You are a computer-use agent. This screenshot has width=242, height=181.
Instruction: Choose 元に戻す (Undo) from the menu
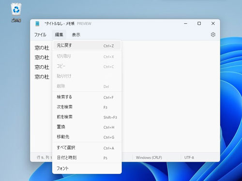87,45
